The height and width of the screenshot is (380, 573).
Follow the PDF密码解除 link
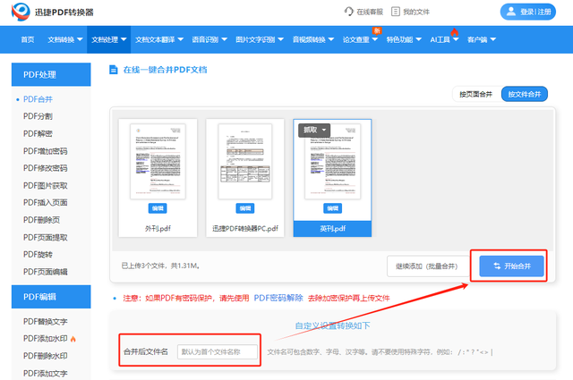point(278,299)
